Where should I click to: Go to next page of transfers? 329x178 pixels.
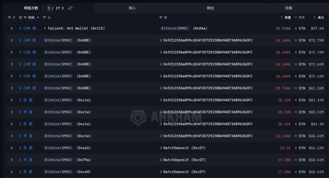(63, 8)
